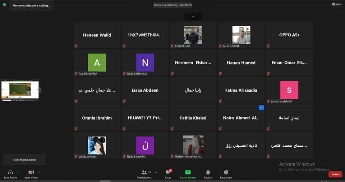Select the Ahmed Gad video tile
Screen dimensions: 345x182
pos(193,35)
